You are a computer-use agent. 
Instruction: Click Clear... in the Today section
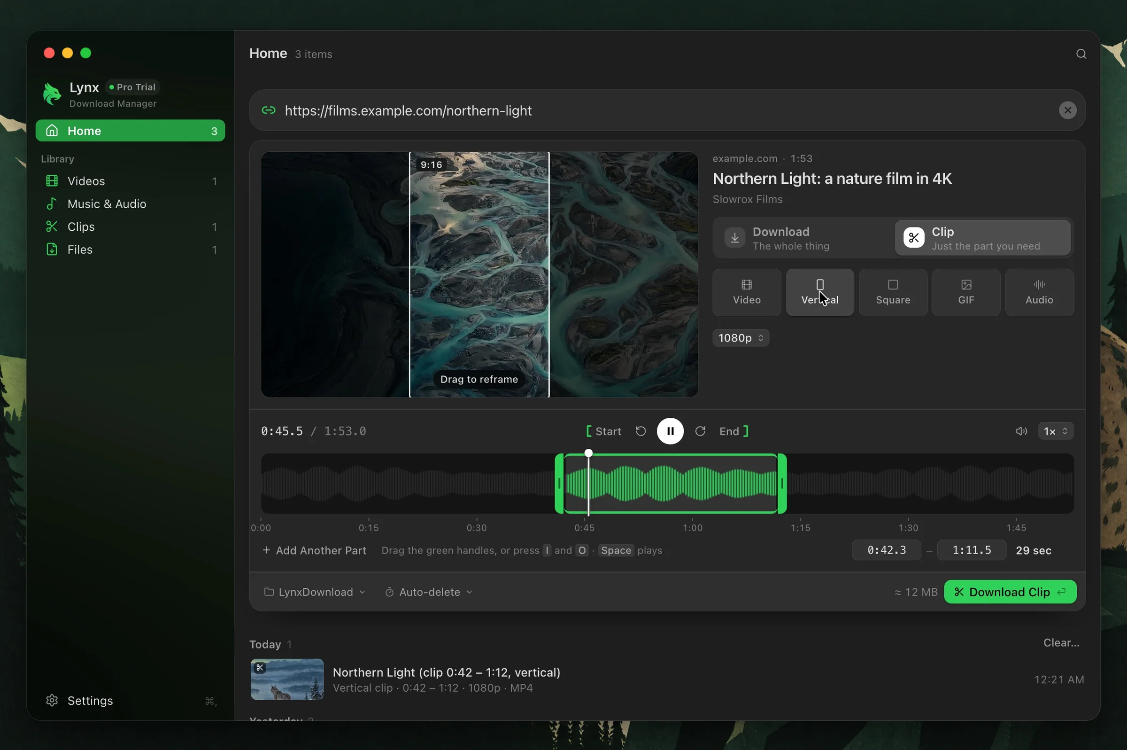pyautogui.click(x=1061, y=643)
